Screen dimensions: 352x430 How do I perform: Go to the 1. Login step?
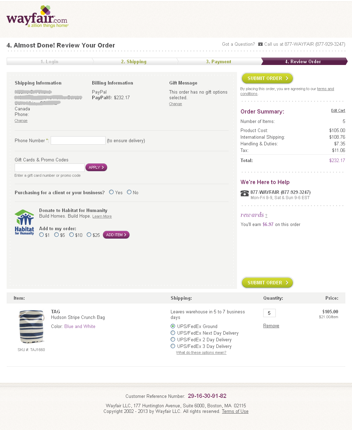pyautogui.click(x=49, y=61)
